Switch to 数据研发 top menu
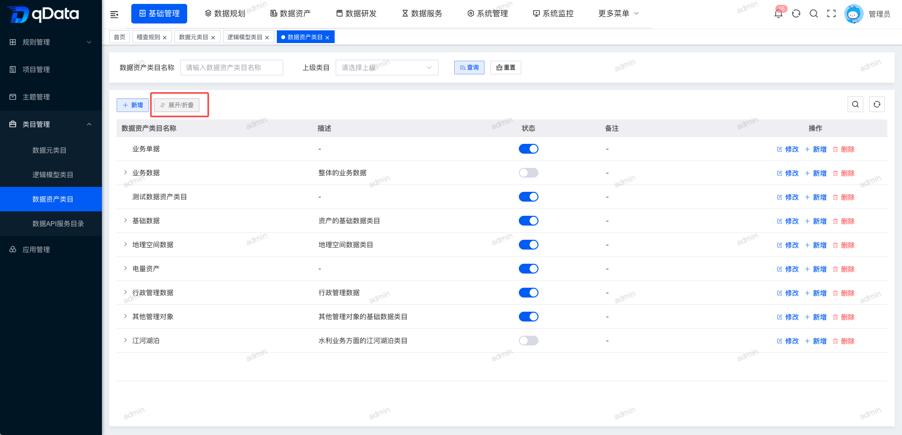 356,13
